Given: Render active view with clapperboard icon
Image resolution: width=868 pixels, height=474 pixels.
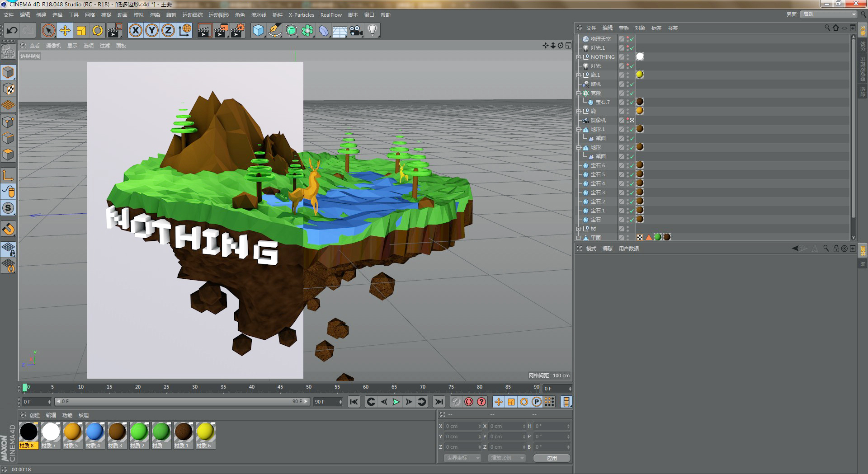Looking at the screenshot, I should point(204,31).
